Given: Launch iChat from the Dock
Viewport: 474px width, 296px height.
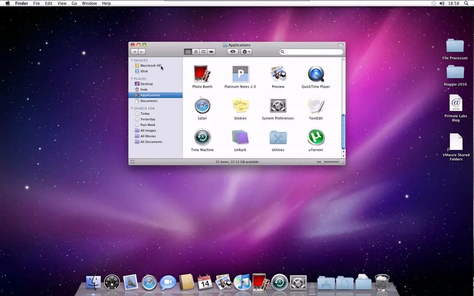Looking at the screenshot, I should (168, 283).
